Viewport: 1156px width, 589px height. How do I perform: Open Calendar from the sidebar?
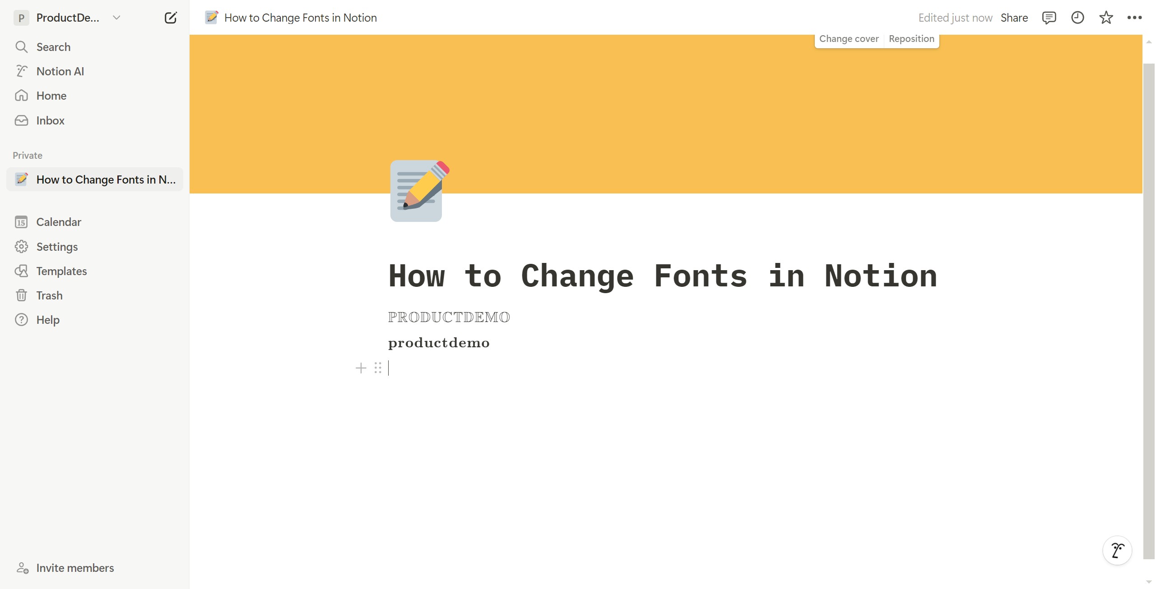(x=95, y=222)
